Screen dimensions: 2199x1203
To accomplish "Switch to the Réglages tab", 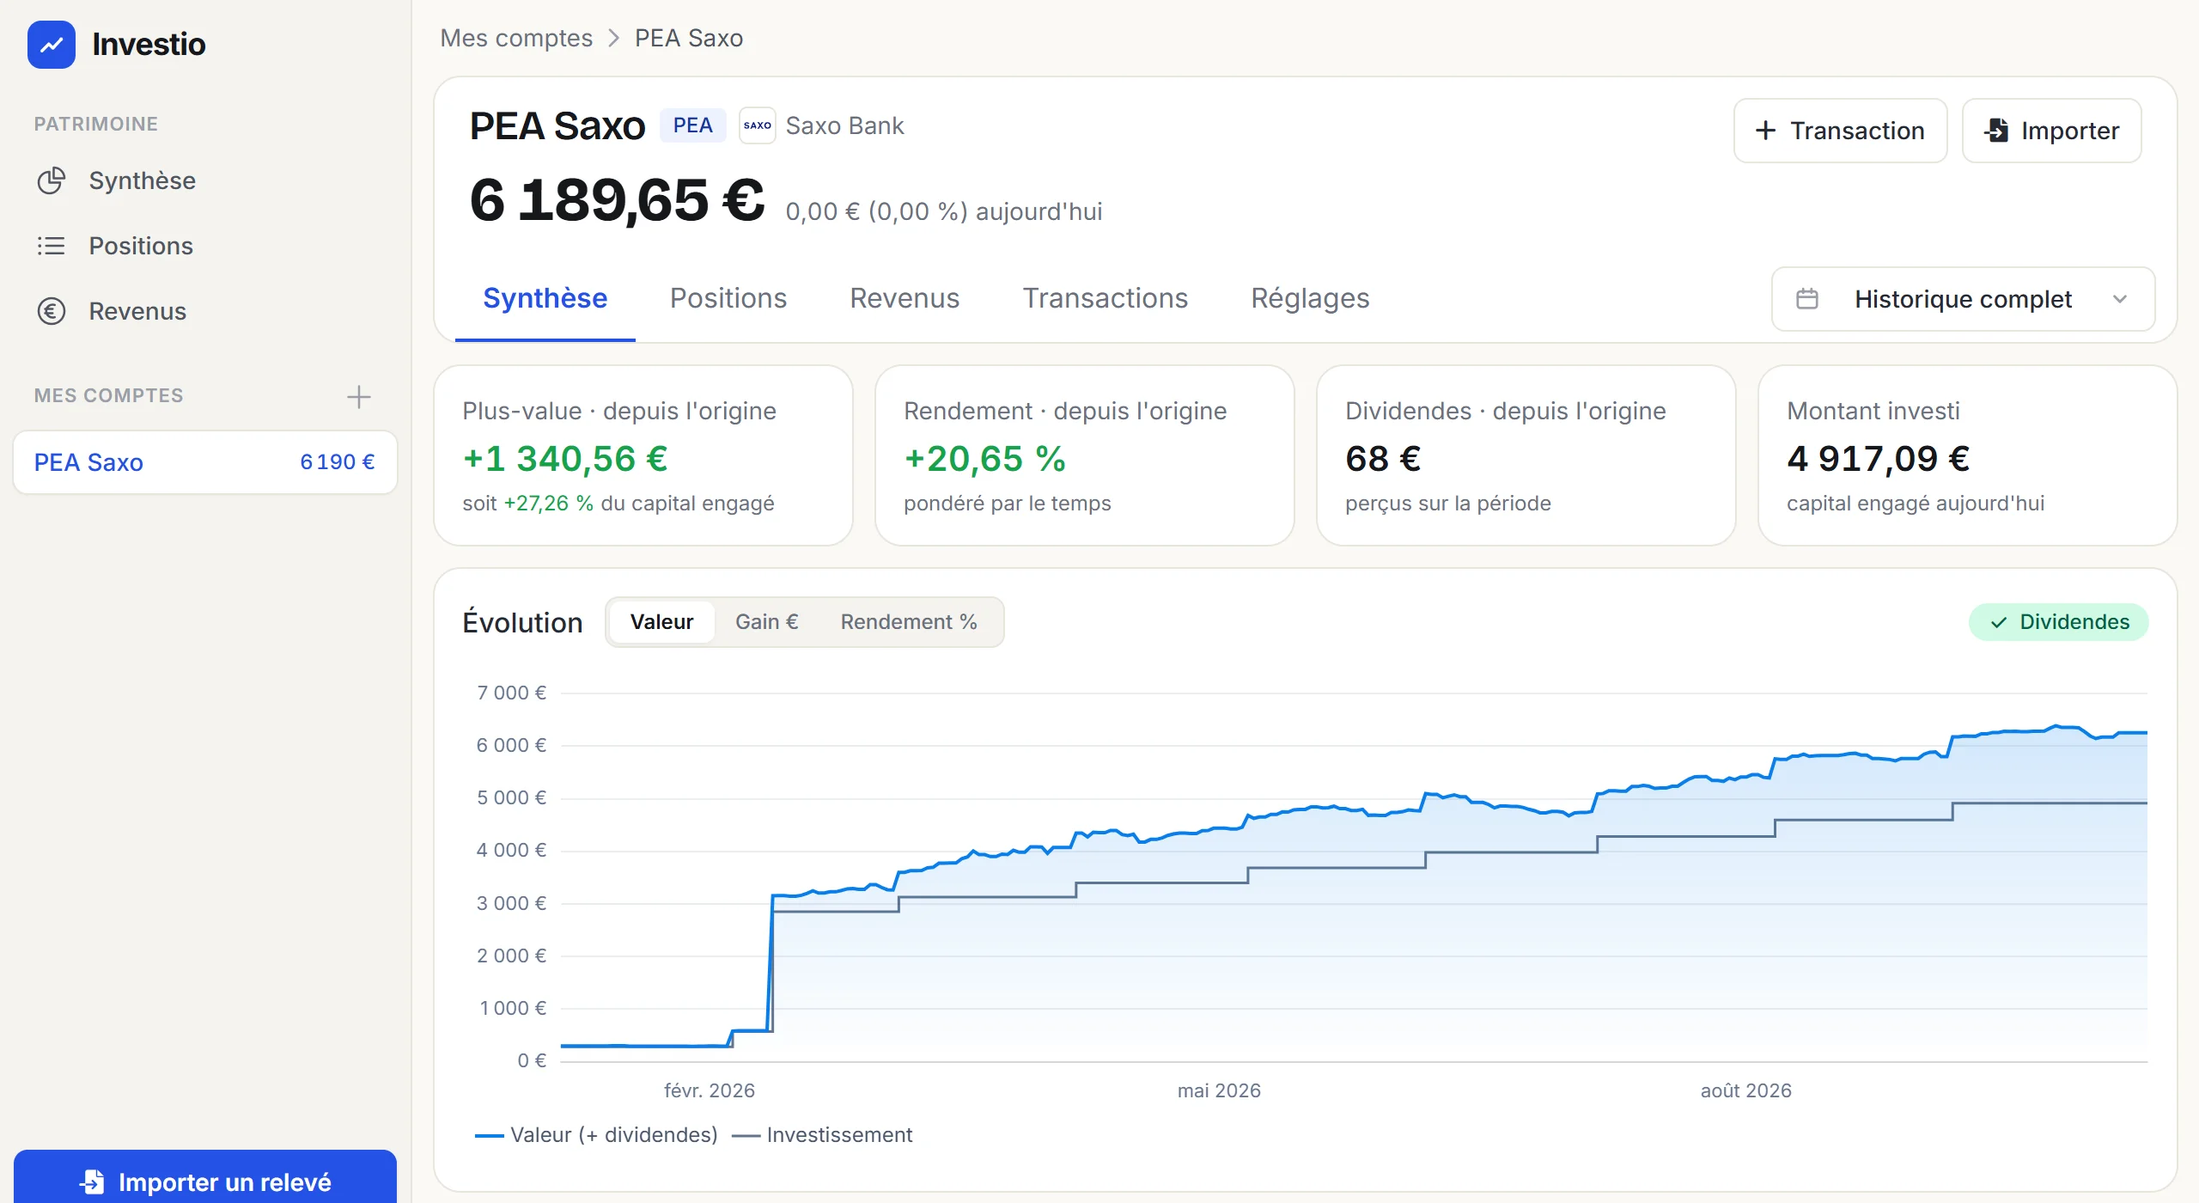I will (1310, 298).
